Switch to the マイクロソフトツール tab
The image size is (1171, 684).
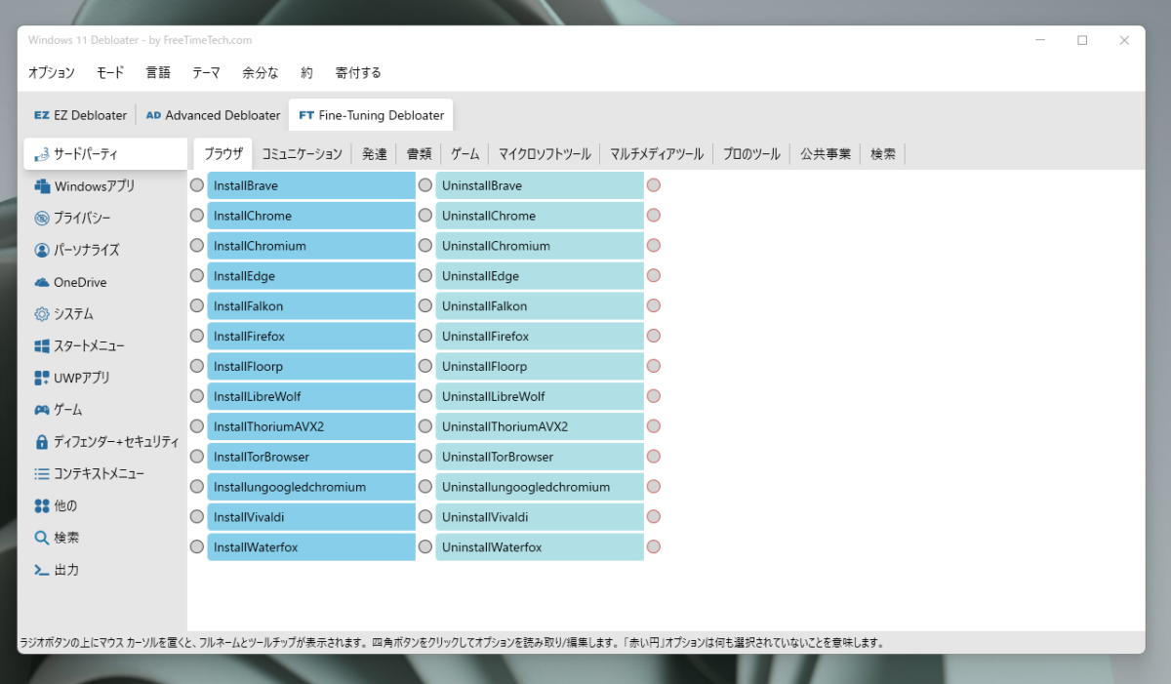coord(545,154)
